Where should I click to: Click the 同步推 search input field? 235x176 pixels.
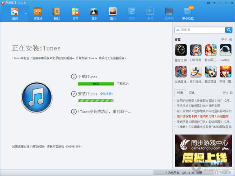[200, 30]
